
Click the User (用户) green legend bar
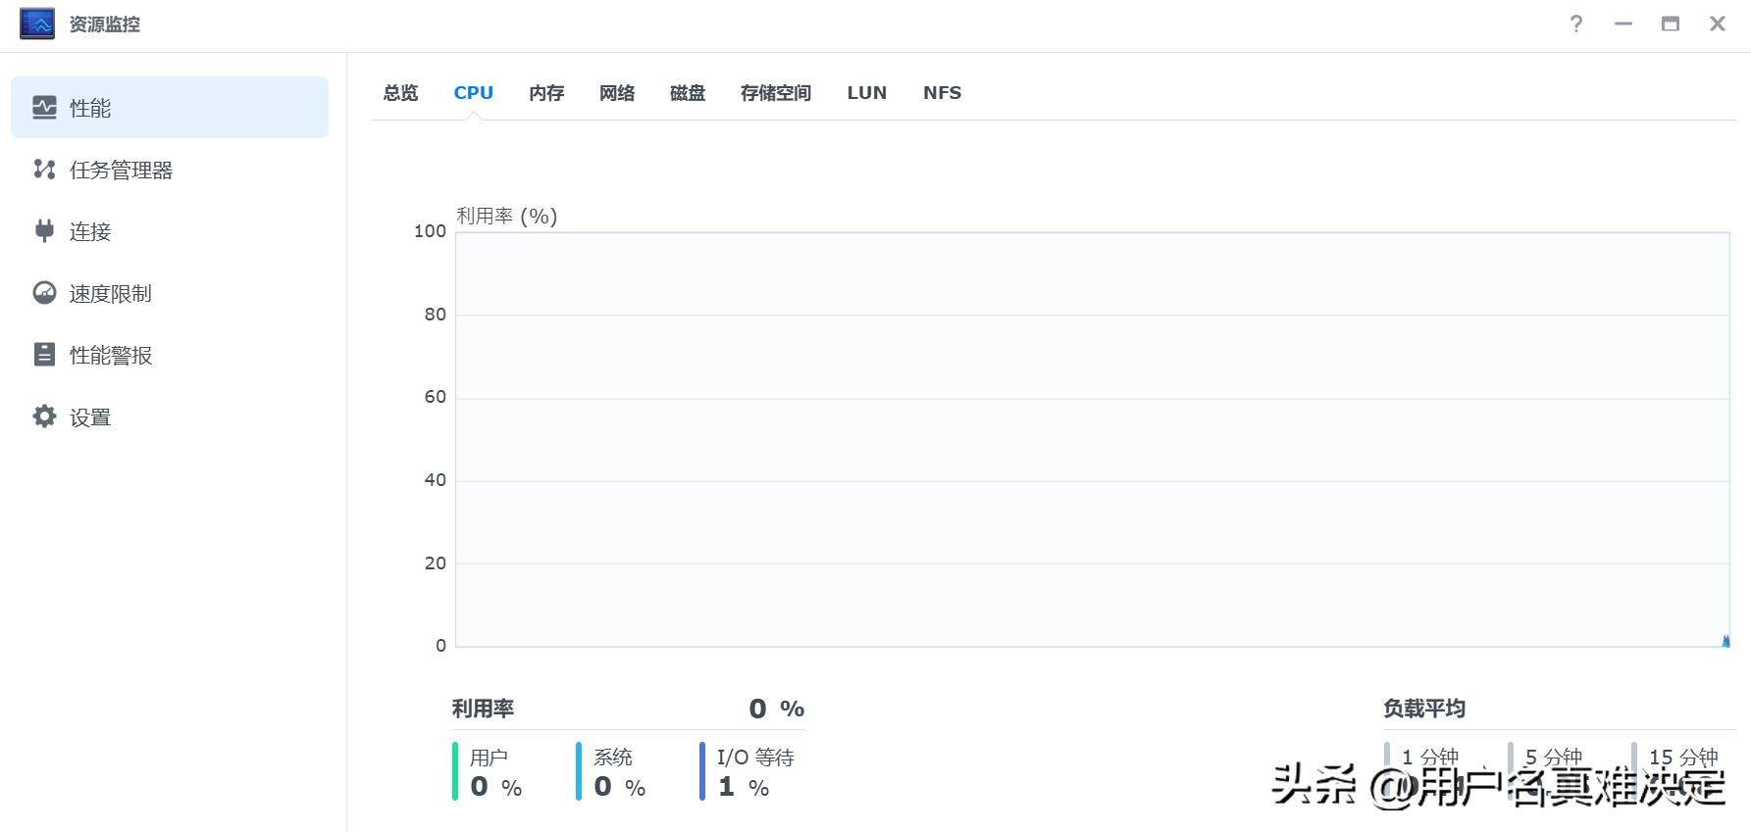coord(455,771)
